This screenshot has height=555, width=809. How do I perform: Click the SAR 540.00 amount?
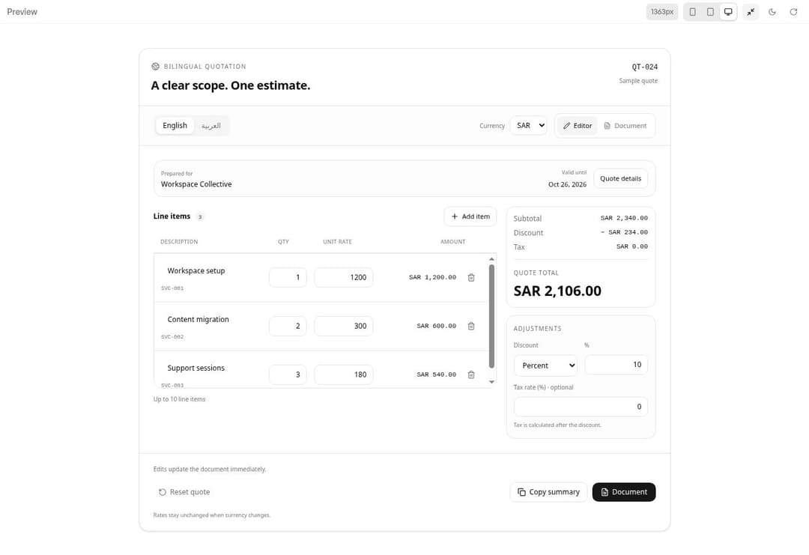click(437, 374)
